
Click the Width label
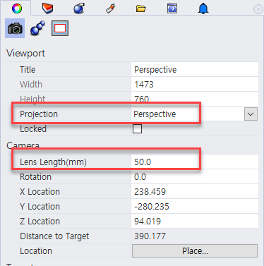(x=31, y=85)
